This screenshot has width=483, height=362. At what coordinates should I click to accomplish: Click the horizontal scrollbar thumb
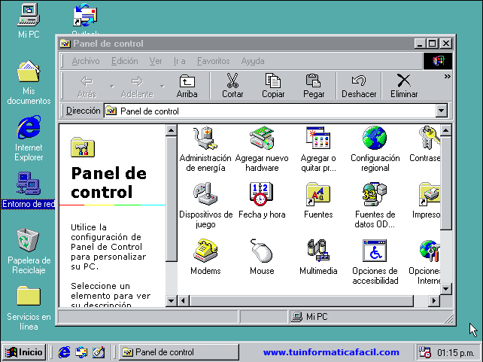click(302, 300)
